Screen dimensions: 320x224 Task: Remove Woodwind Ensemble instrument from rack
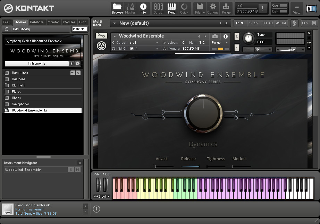pyautogui.click(x=309, y=33)
